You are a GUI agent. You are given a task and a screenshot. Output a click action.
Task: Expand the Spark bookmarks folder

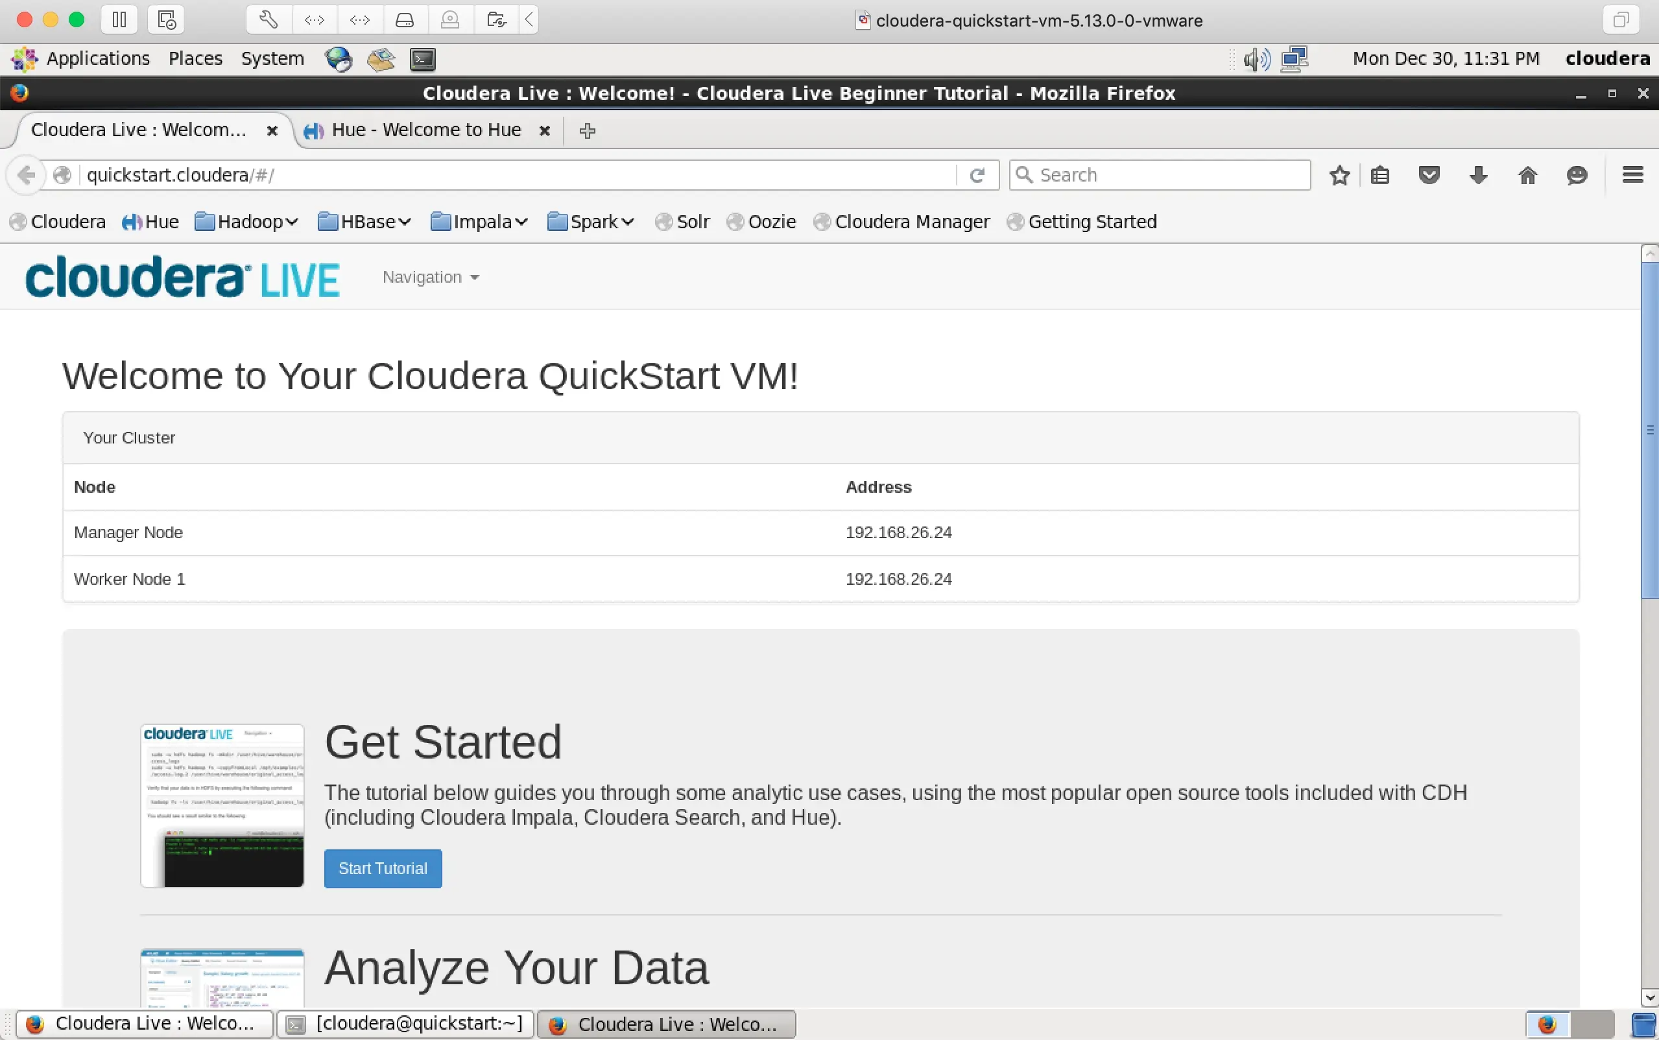tap(591, 222)
